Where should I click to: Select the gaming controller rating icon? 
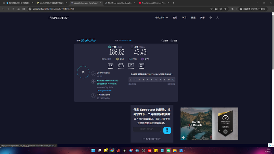click(x=121, y=66)
